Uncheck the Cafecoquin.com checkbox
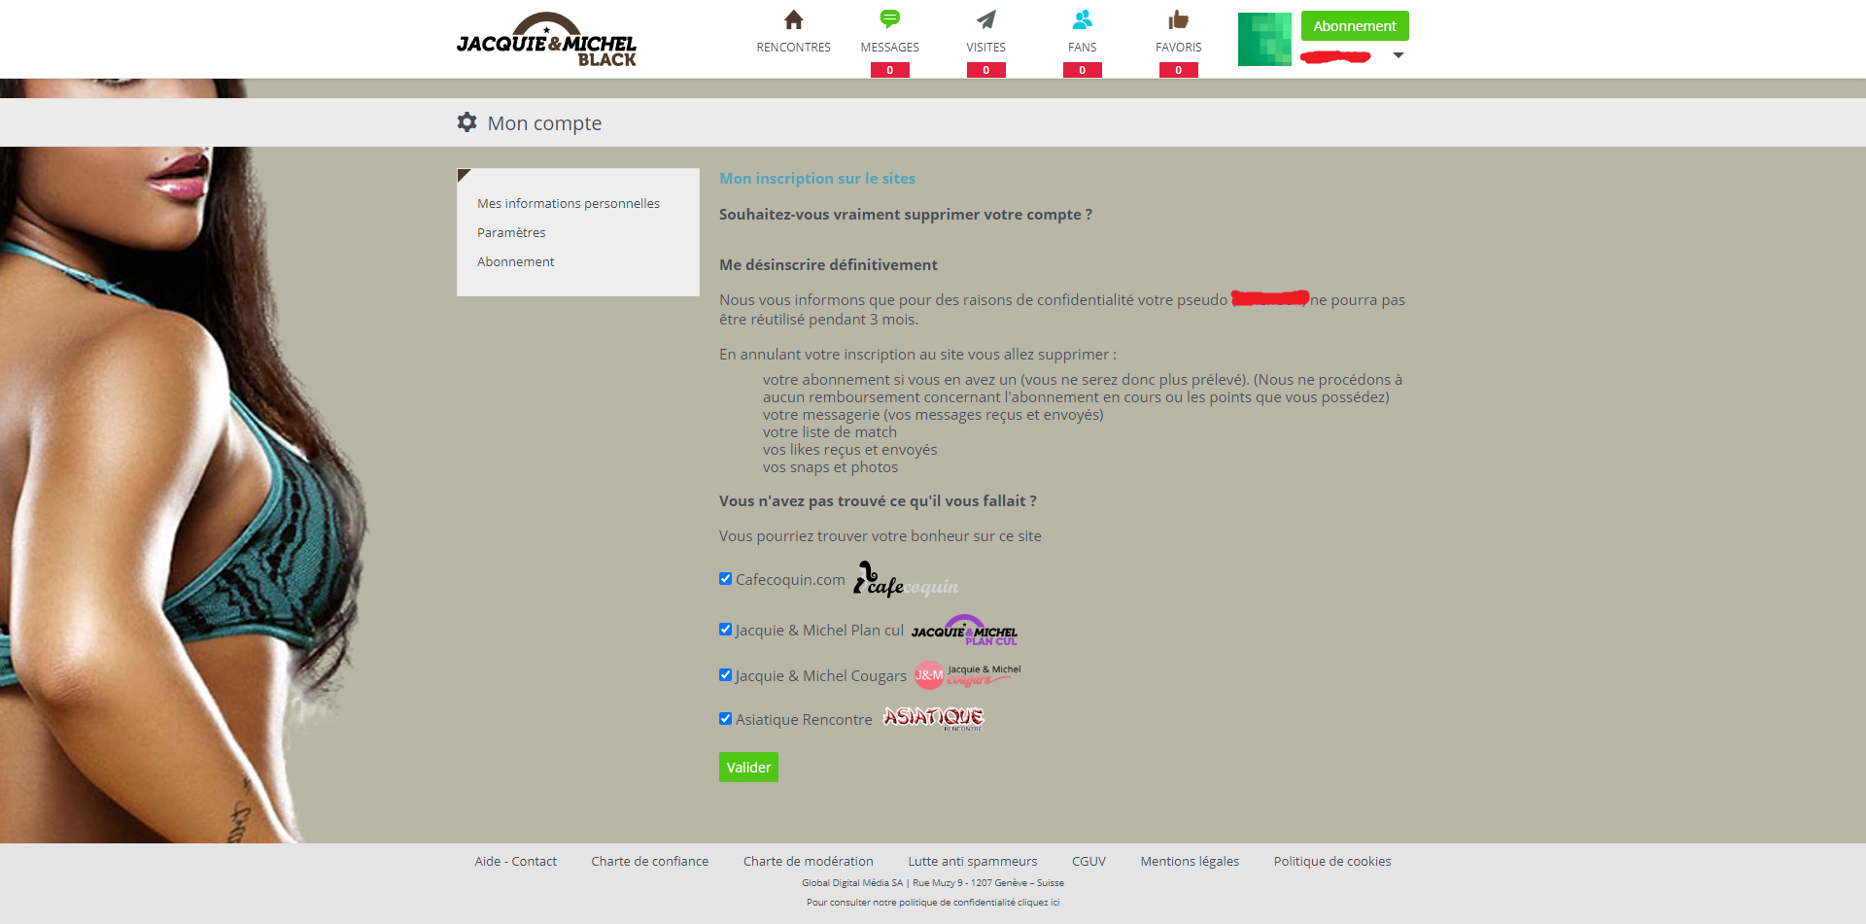The height and width of the screenshot is (924, 1866). point(725,579)
